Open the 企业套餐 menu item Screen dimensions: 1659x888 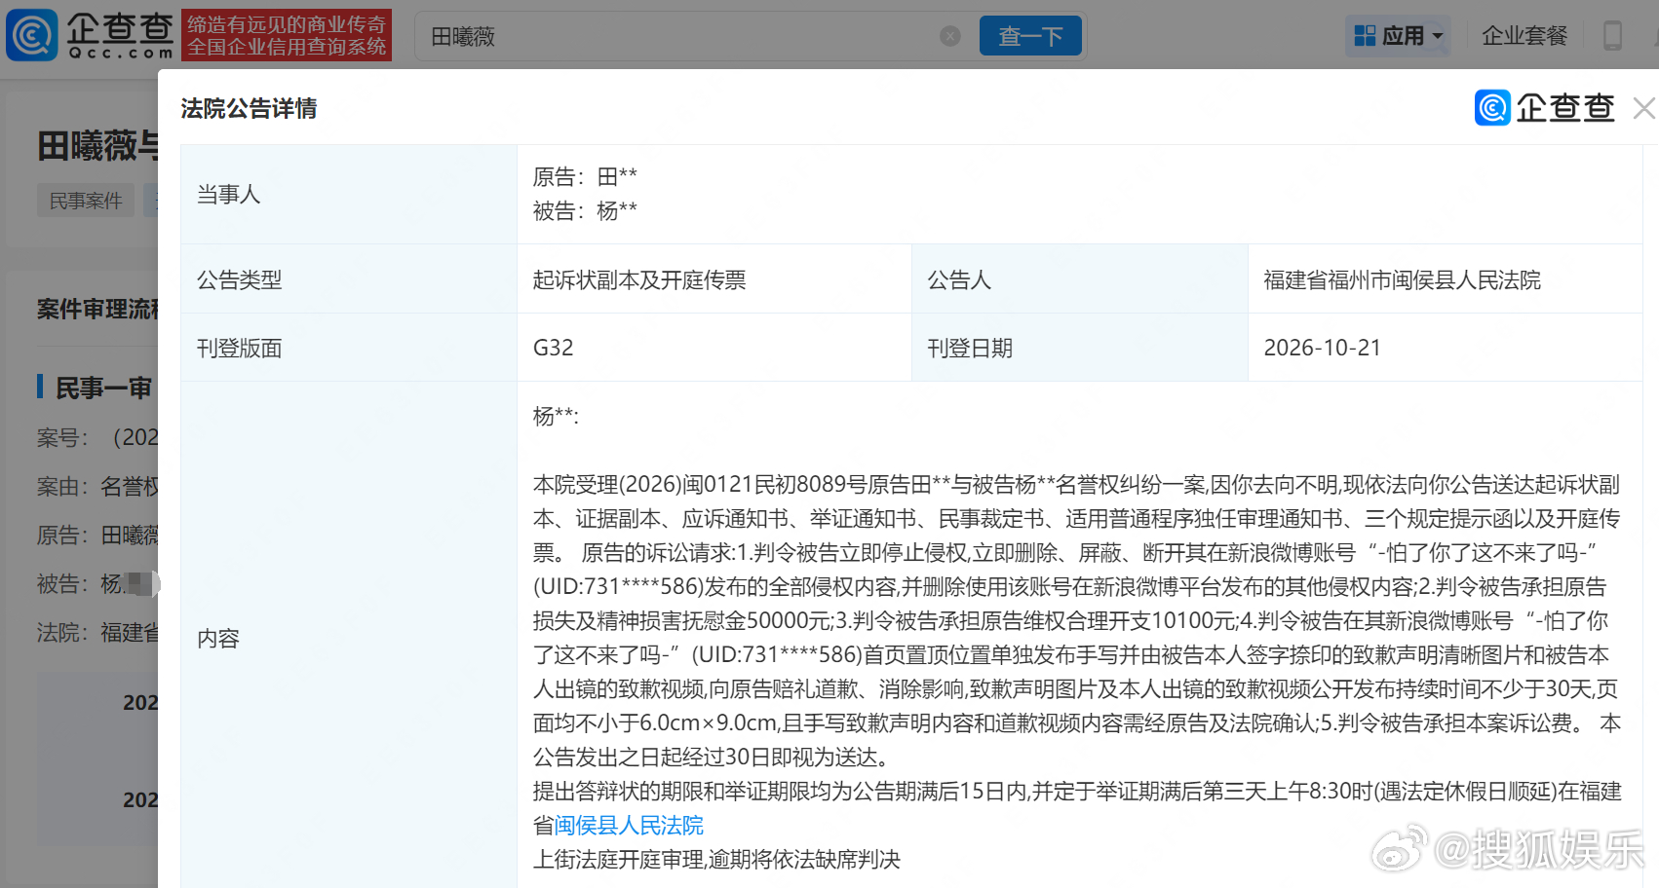tap(1524, 36)
